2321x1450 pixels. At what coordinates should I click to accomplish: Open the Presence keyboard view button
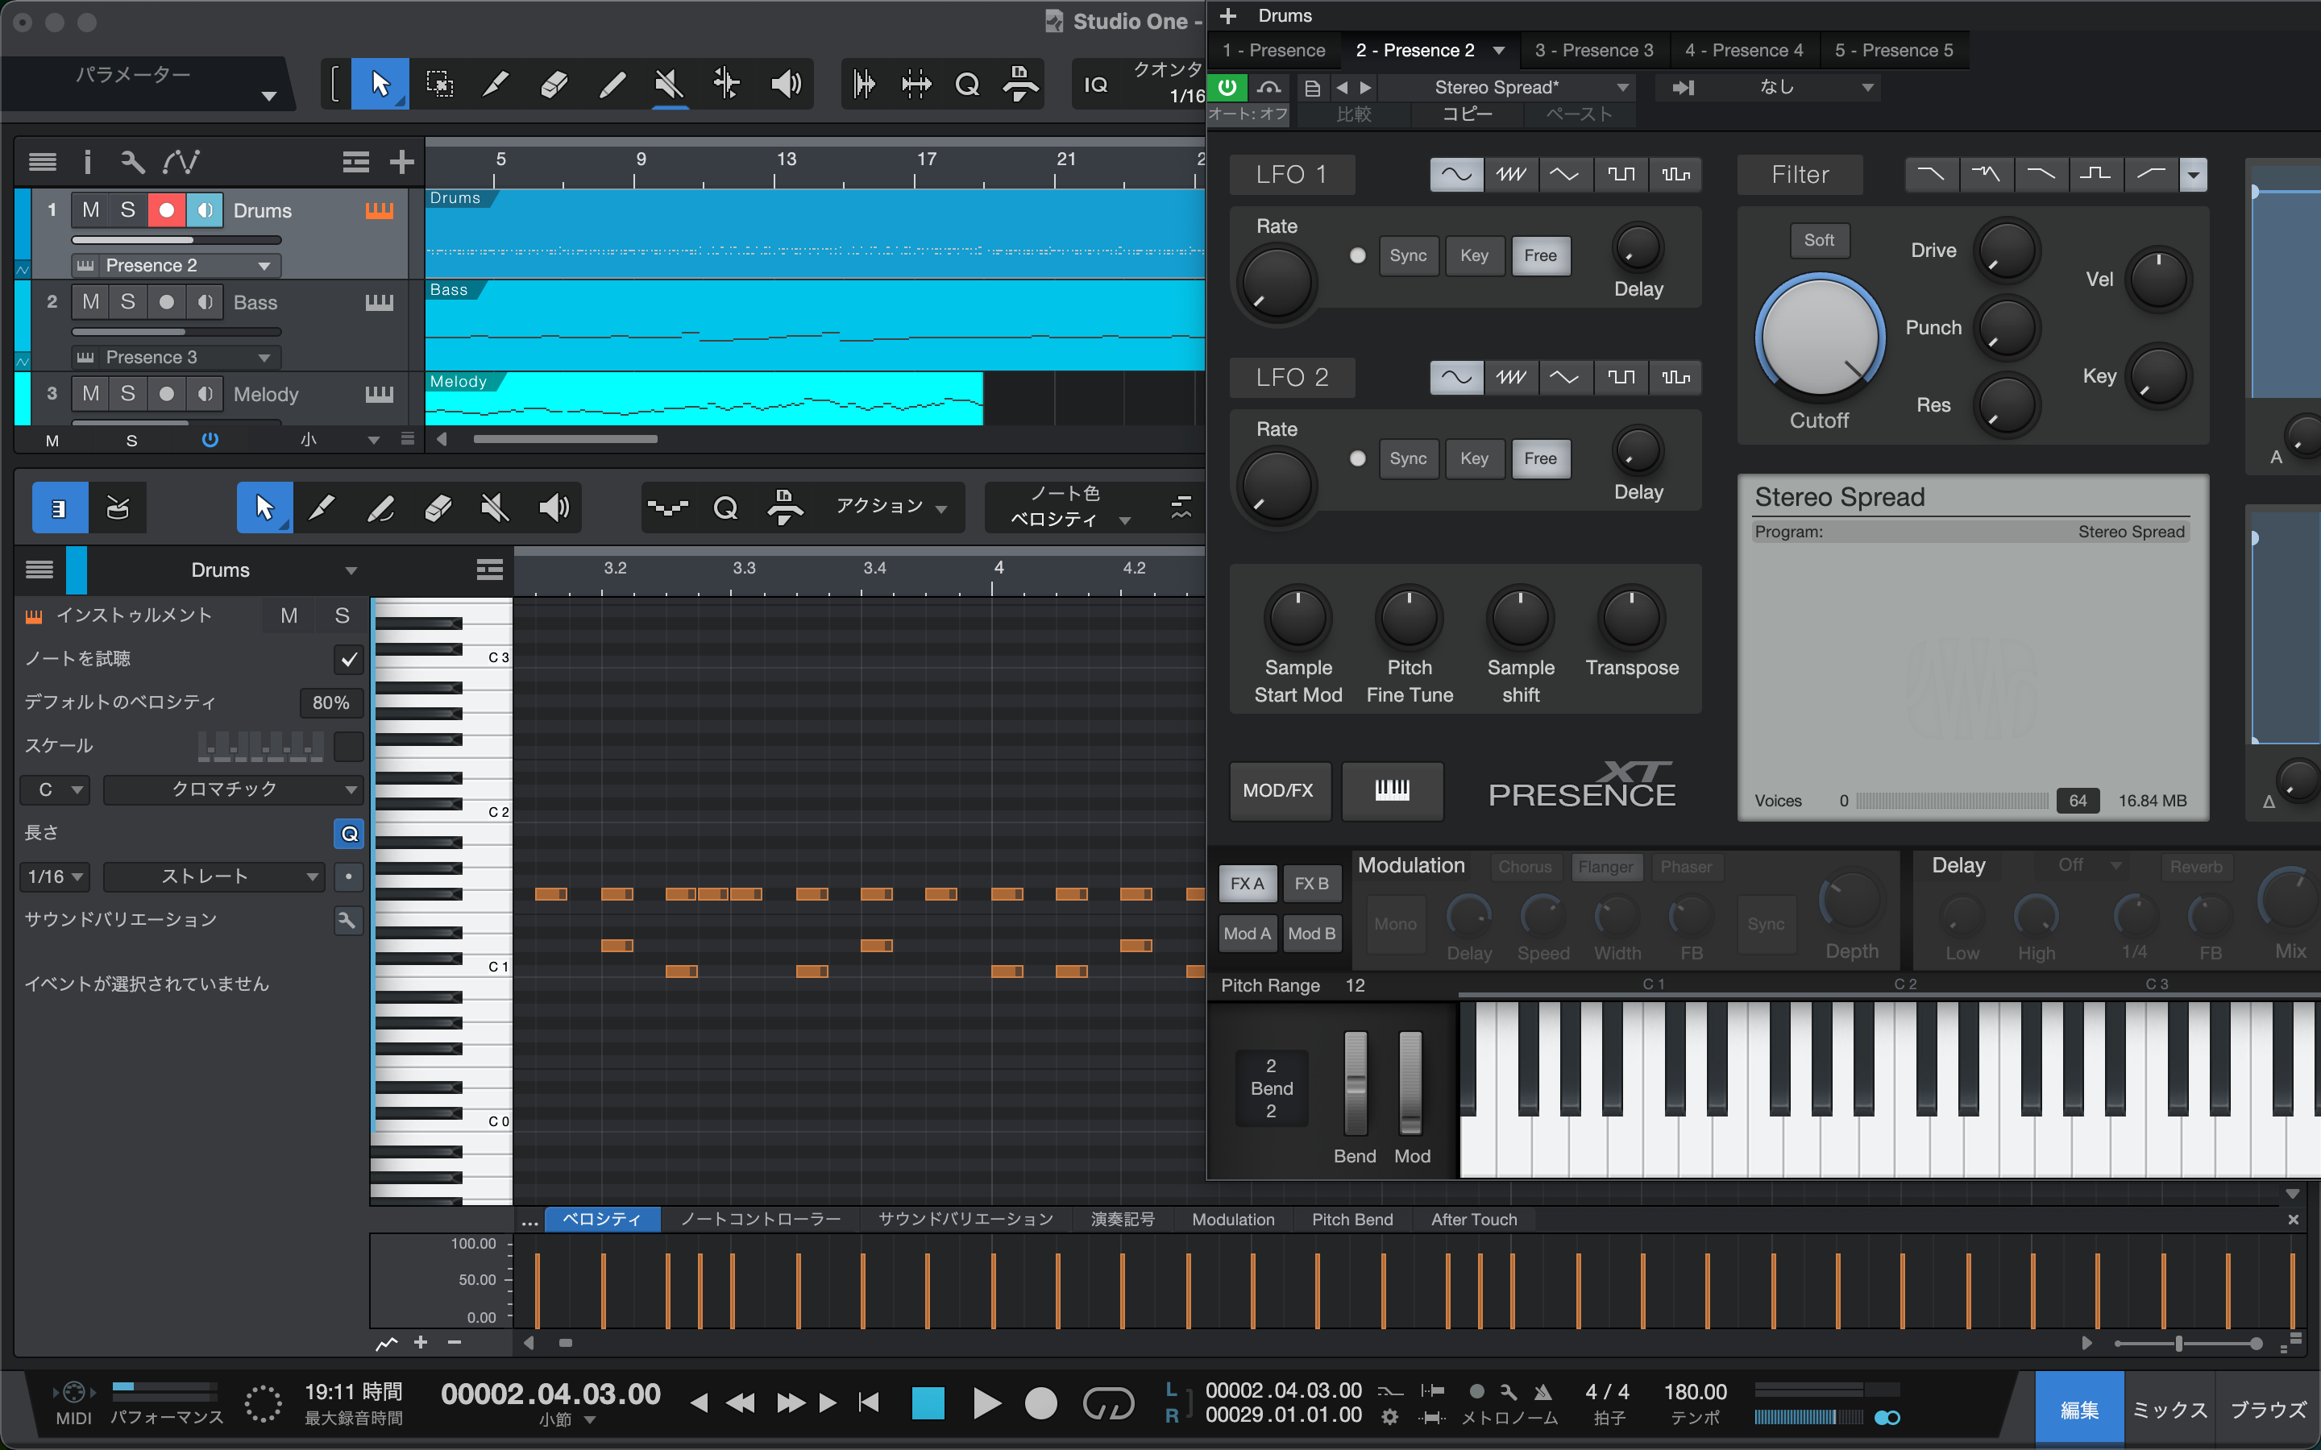1392,790
